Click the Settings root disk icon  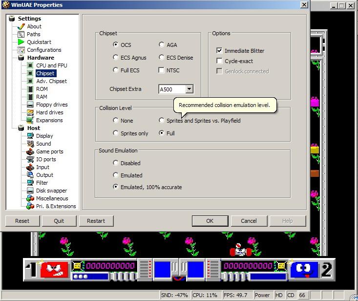click(12, 19)
